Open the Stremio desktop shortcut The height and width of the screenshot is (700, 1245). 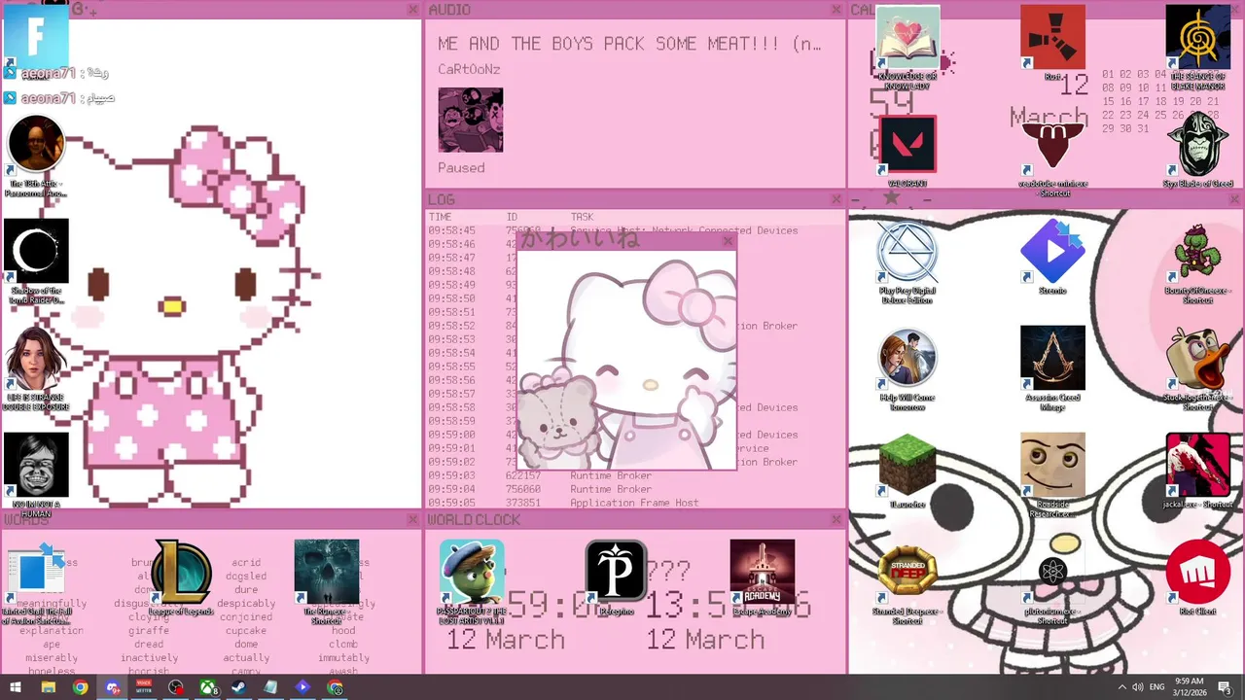1052,258
